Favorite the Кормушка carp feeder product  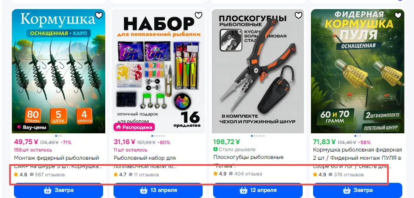click(99, 15)
